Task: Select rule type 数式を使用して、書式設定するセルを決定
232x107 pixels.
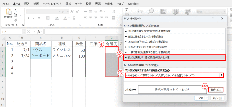Action: coord(175,57)
